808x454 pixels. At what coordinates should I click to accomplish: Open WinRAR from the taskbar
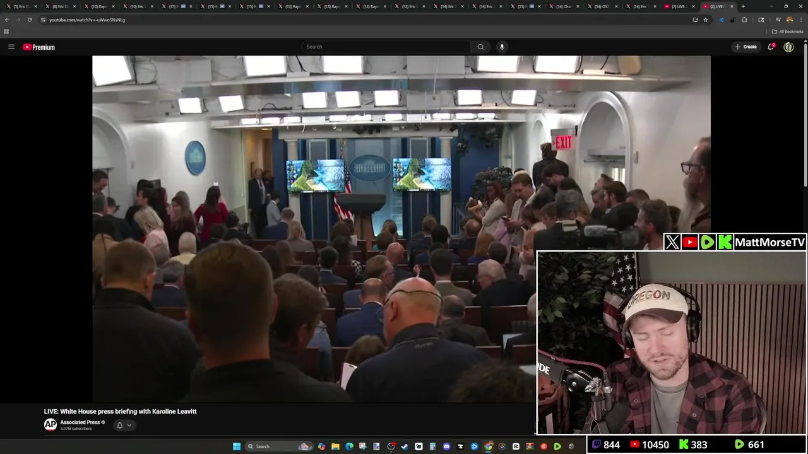[530, 446]
